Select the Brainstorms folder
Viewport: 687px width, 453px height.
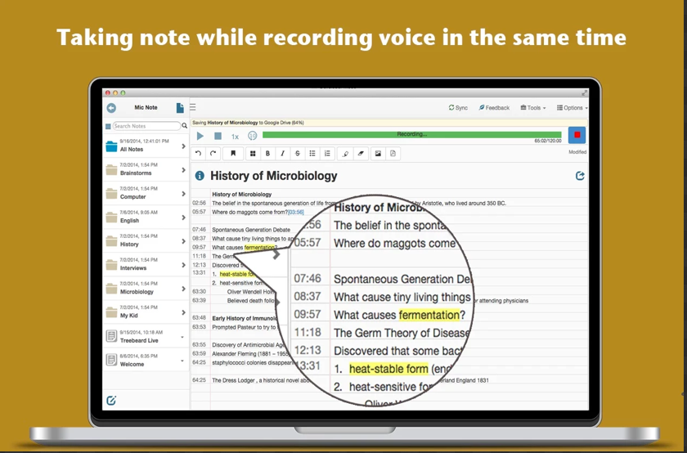tap(146, 170)
